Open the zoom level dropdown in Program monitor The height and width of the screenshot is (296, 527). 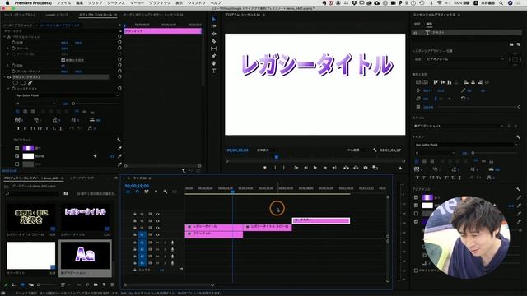tap(267, 150)
